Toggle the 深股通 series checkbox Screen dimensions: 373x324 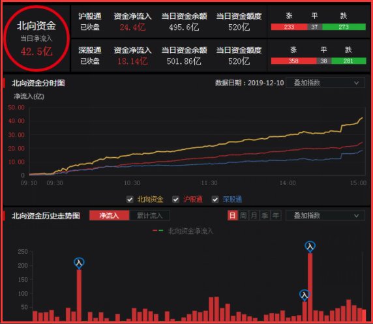point(215,199)
